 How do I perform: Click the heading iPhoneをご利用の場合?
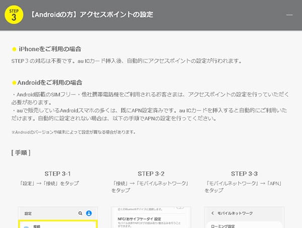coord(50,49)
